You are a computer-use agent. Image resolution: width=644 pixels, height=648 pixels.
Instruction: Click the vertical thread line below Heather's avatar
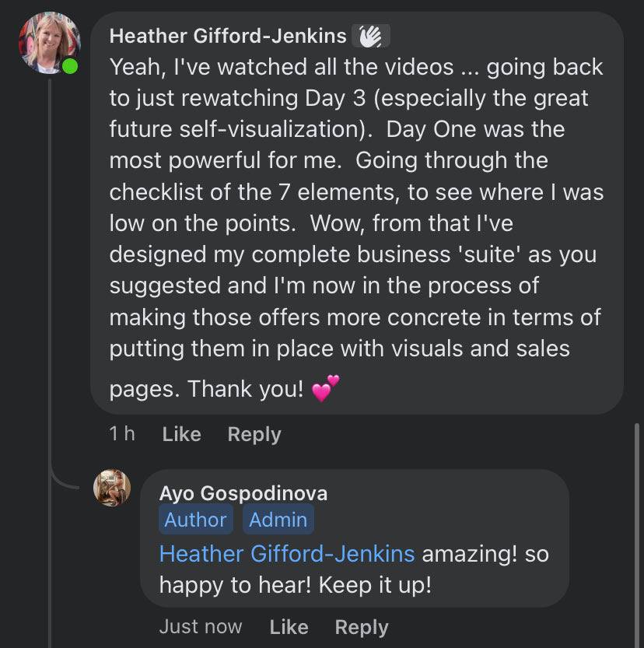coord(50,272)
